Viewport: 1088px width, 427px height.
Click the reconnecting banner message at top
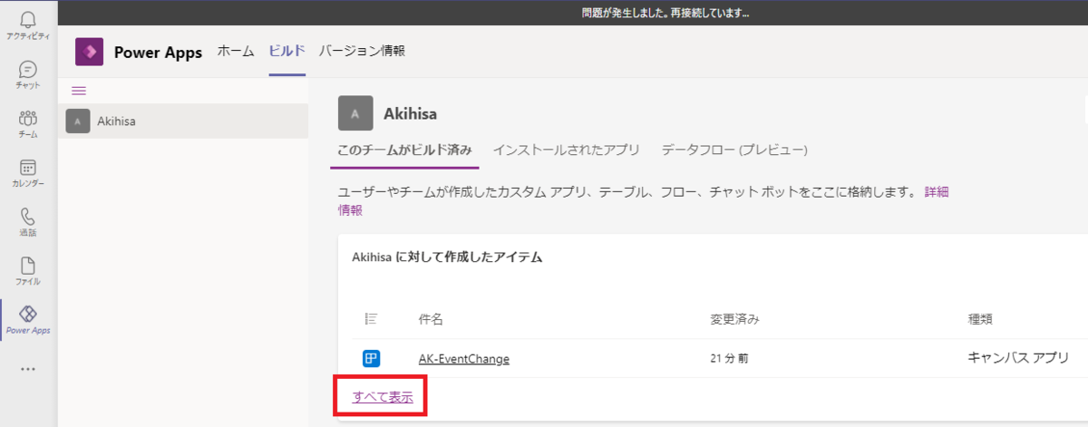pyautogui.click(x=665, y=14)
